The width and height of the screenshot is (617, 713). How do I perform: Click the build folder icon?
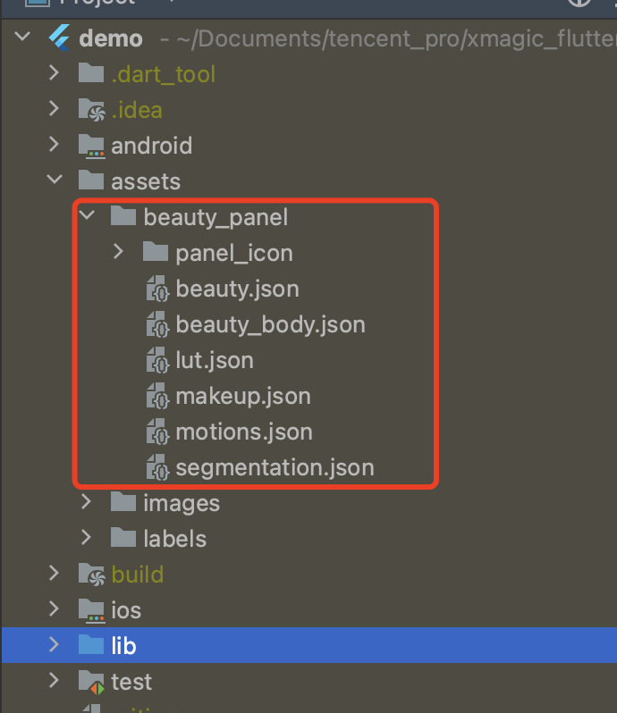[91, 575]
